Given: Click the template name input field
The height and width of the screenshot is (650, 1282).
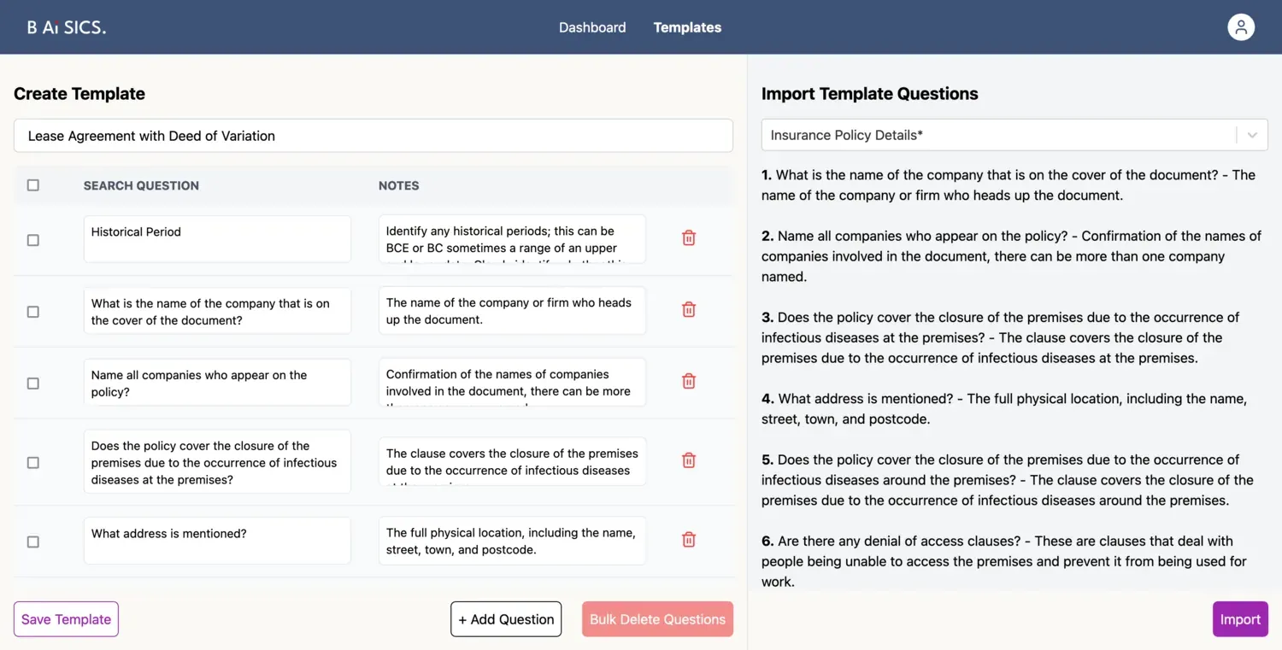Looking at the screenshot, I should pos(373,135).
